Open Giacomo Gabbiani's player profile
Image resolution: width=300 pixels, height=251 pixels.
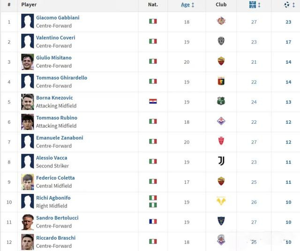pos(58,18)
